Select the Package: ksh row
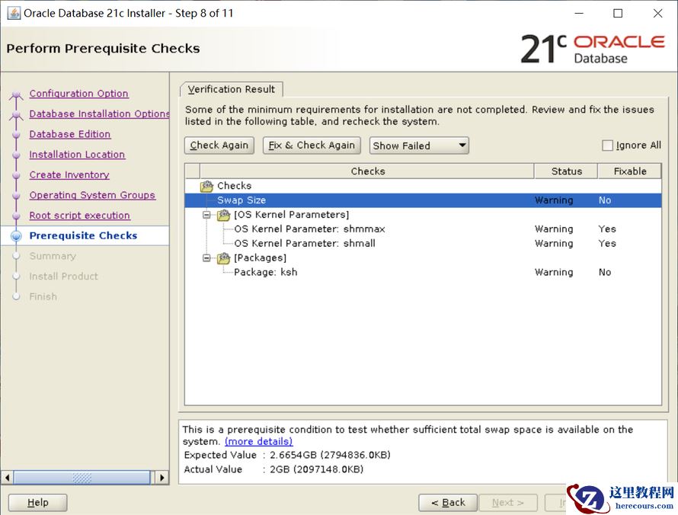The height and width of the screenshot is (515, 678). pos(423,273)
